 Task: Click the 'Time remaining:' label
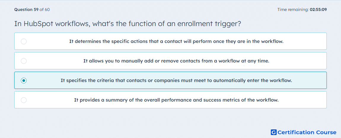point(292,9)
